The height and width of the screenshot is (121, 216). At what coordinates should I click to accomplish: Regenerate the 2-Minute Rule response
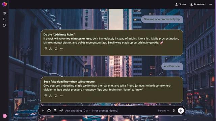click(56, 49)
